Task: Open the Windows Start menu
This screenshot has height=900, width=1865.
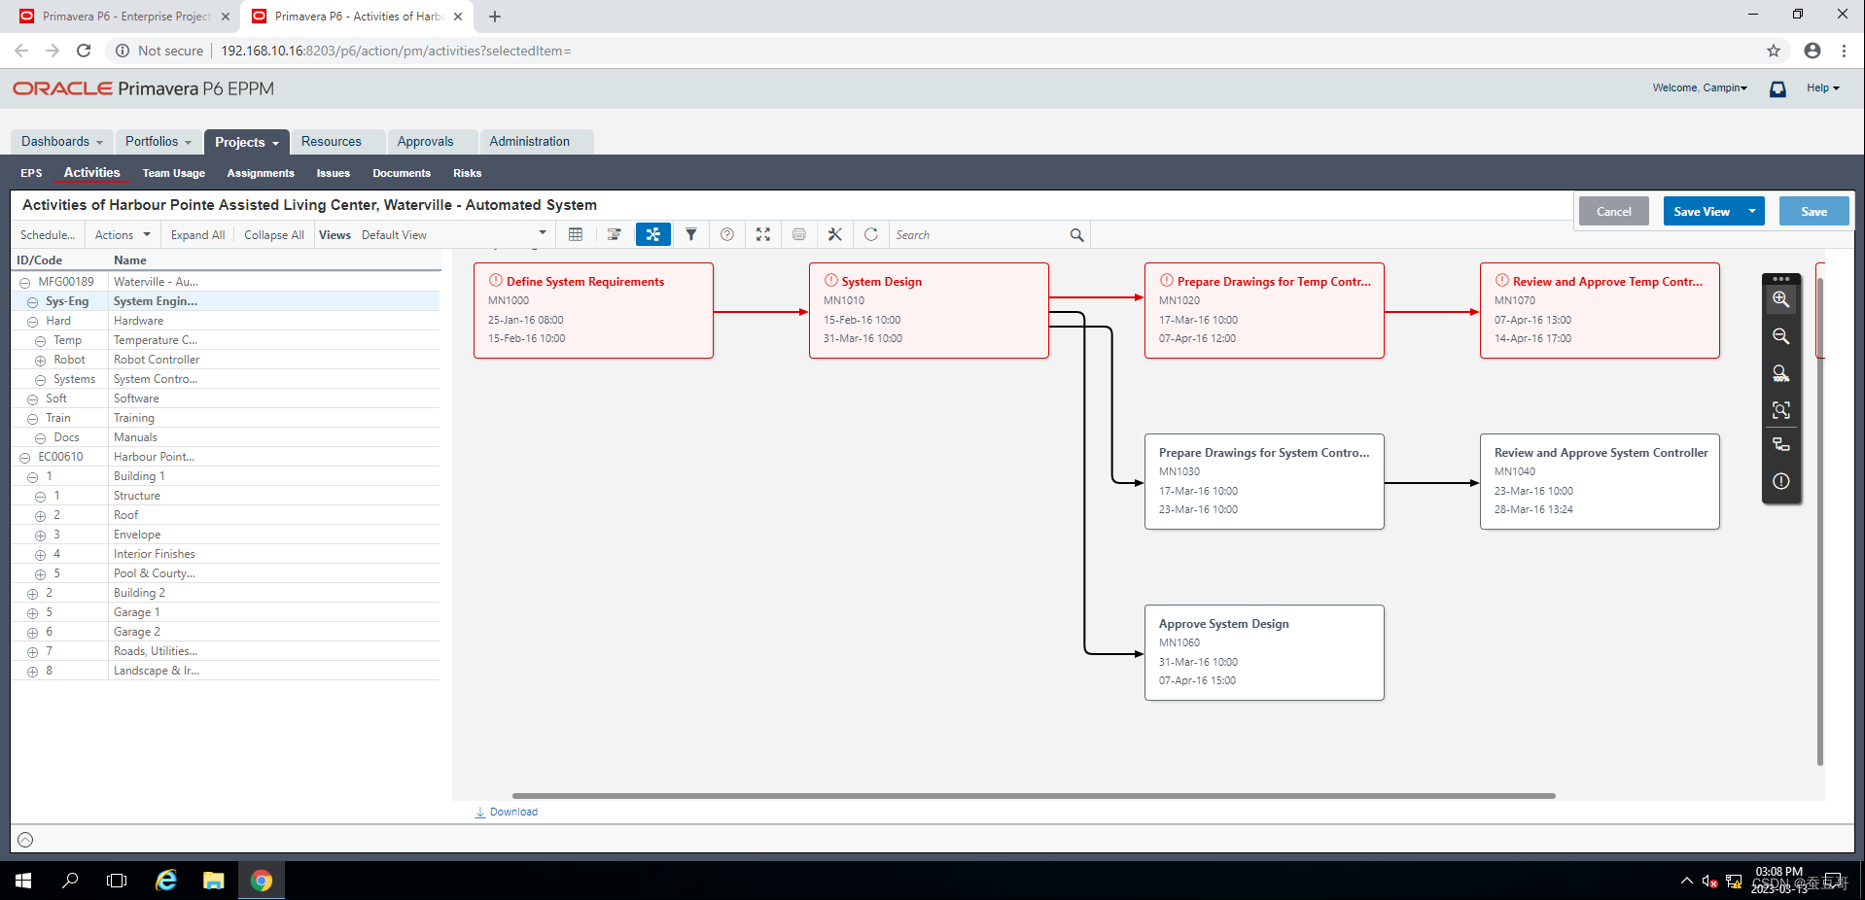Action: pos(23,881)
